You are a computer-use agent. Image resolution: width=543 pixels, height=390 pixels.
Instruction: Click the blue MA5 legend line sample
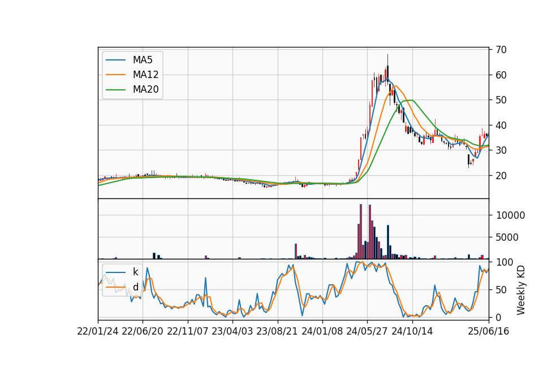[x=115, y=60]
